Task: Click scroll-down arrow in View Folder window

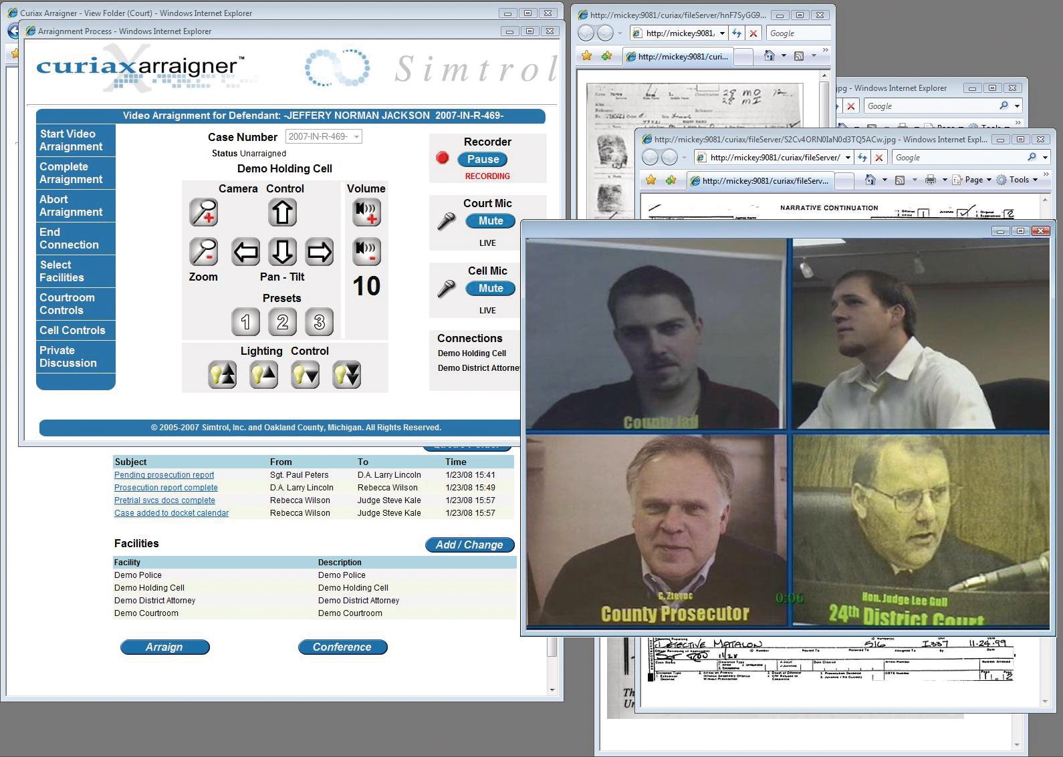Action: (552, 690)
